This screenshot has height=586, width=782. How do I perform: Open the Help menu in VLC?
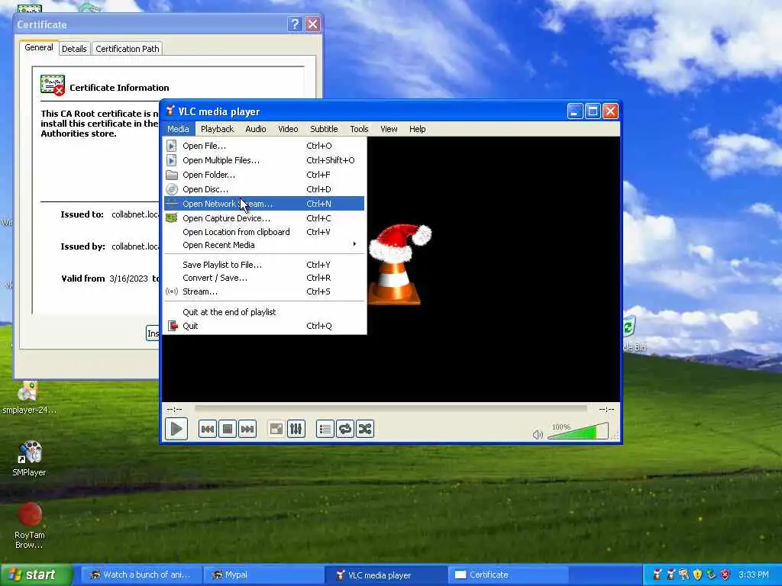[x=418, y=129]
